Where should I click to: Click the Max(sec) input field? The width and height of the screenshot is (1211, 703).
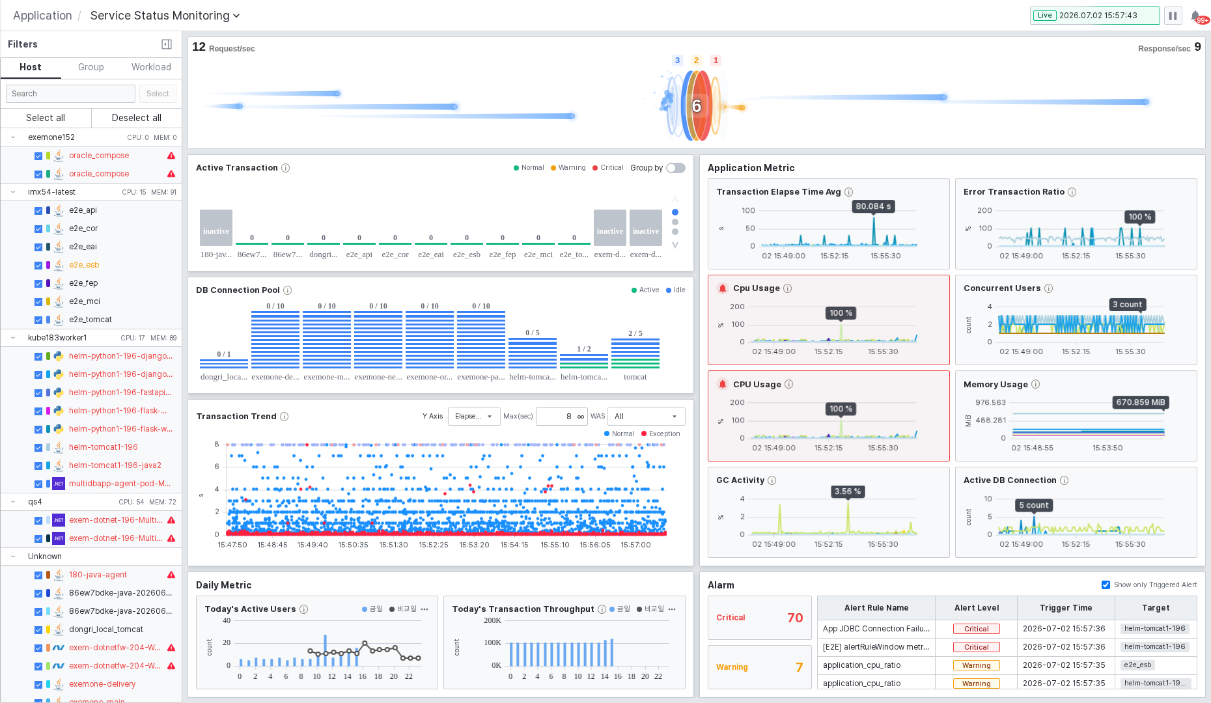pos(562,417)
